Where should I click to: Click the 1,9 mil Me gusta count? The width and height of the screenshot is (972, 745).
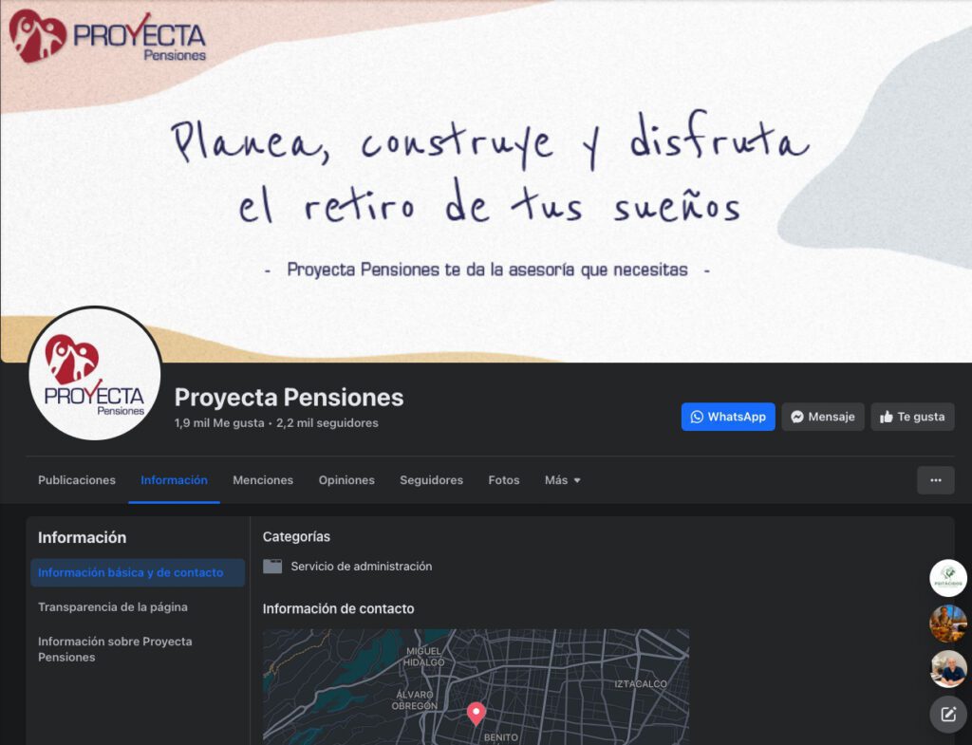219,423
